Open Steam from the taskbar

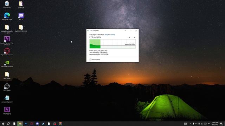coord(43,124)
